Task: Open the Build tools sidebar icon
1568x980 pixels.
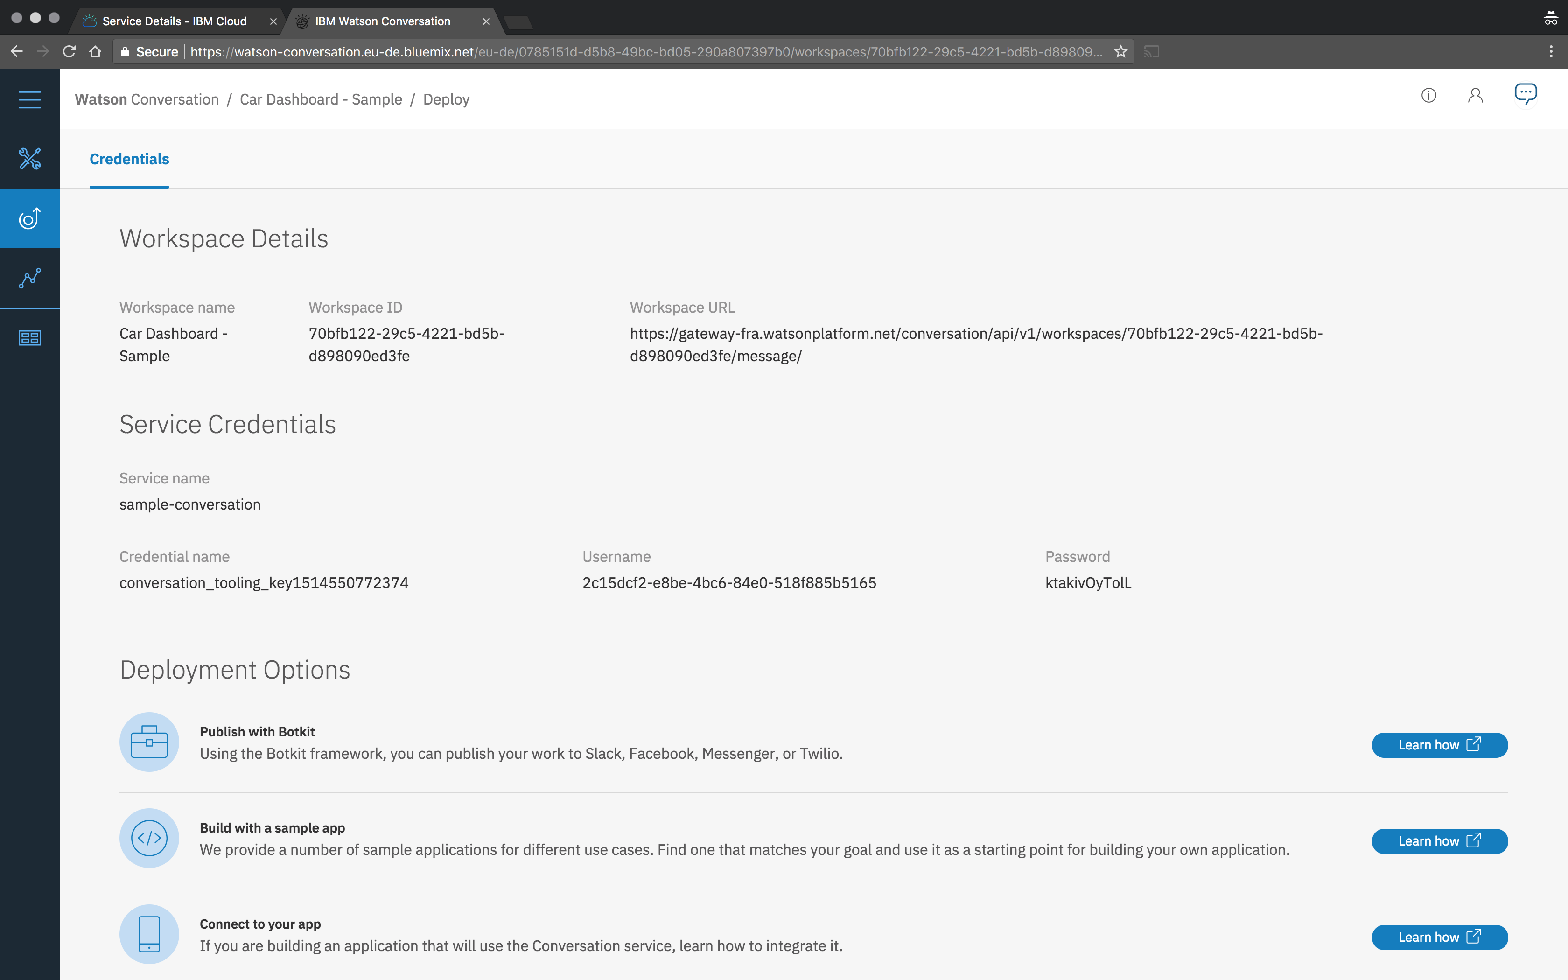Action: click(30, 159)
